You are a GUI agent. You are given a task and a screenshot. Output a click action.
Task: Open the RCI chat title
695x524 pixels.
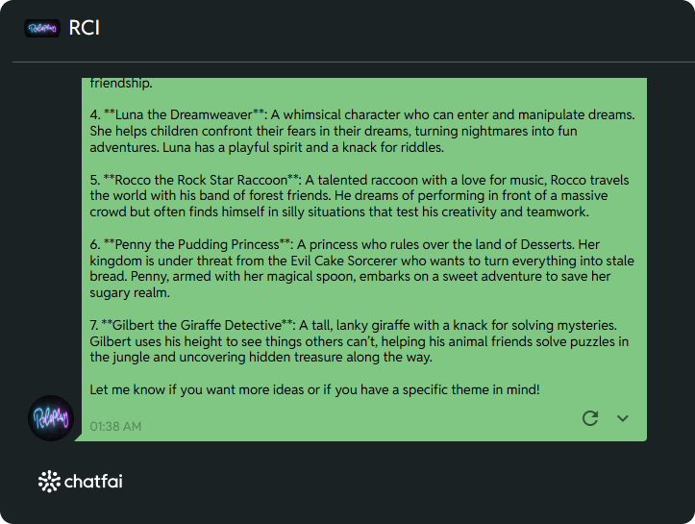tap(85, 28)
